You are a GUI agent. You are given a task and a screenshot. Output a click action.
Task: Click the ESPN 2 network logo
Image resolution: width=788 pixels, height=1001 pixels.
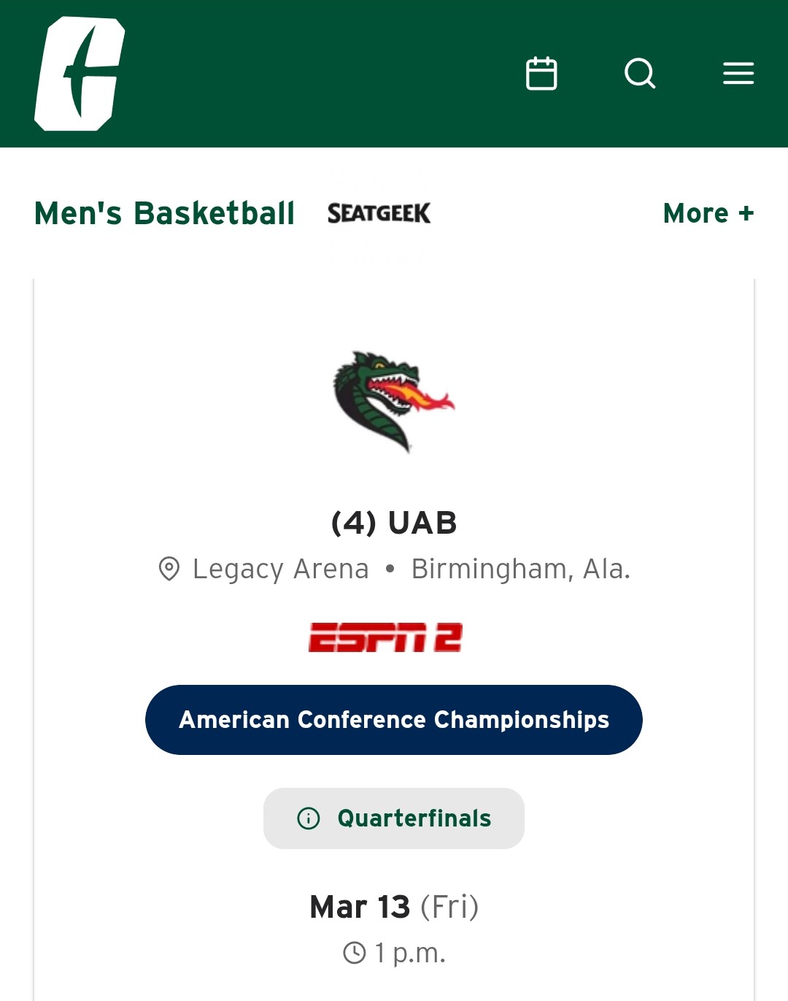pyautogui.click(x=385, y=637)
